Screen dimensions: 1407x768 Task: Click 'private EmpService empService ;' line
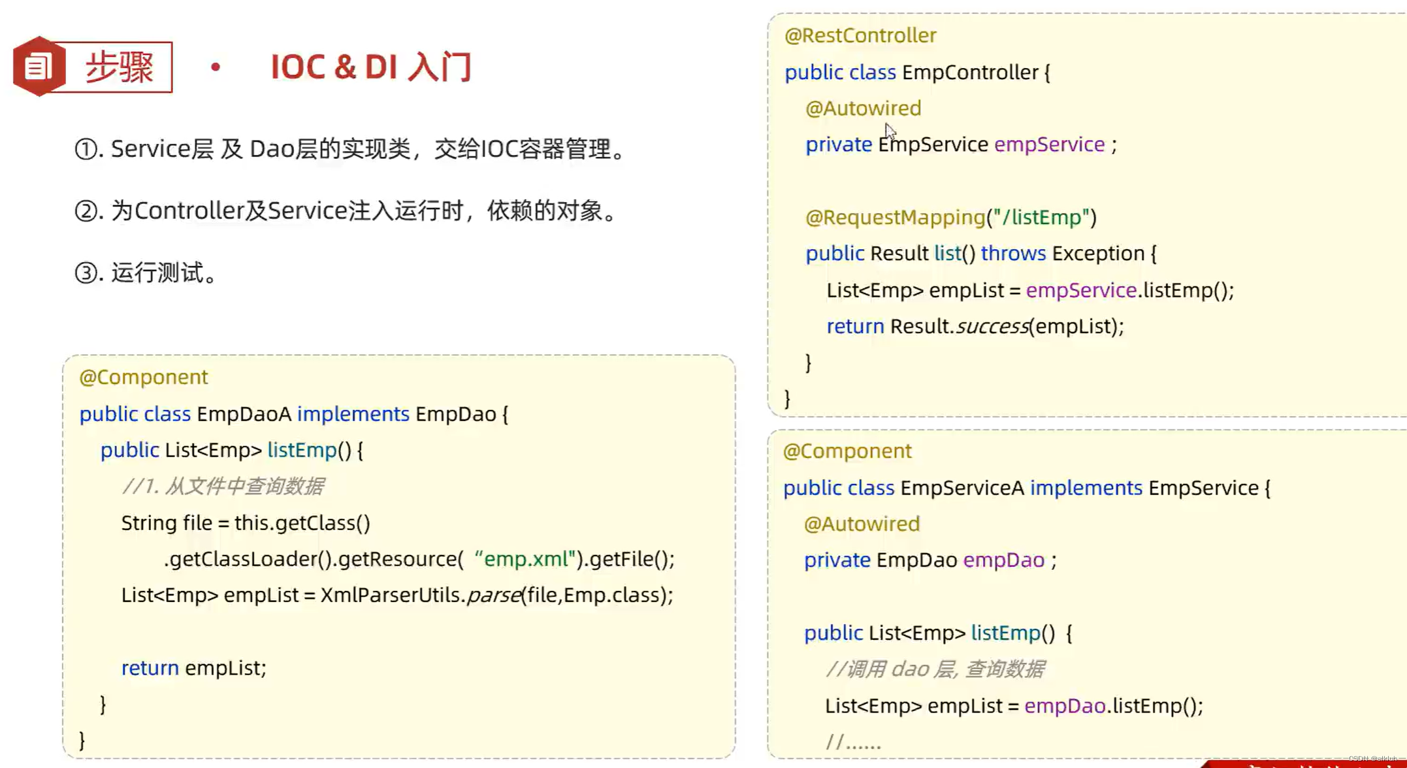click(961, 144)
